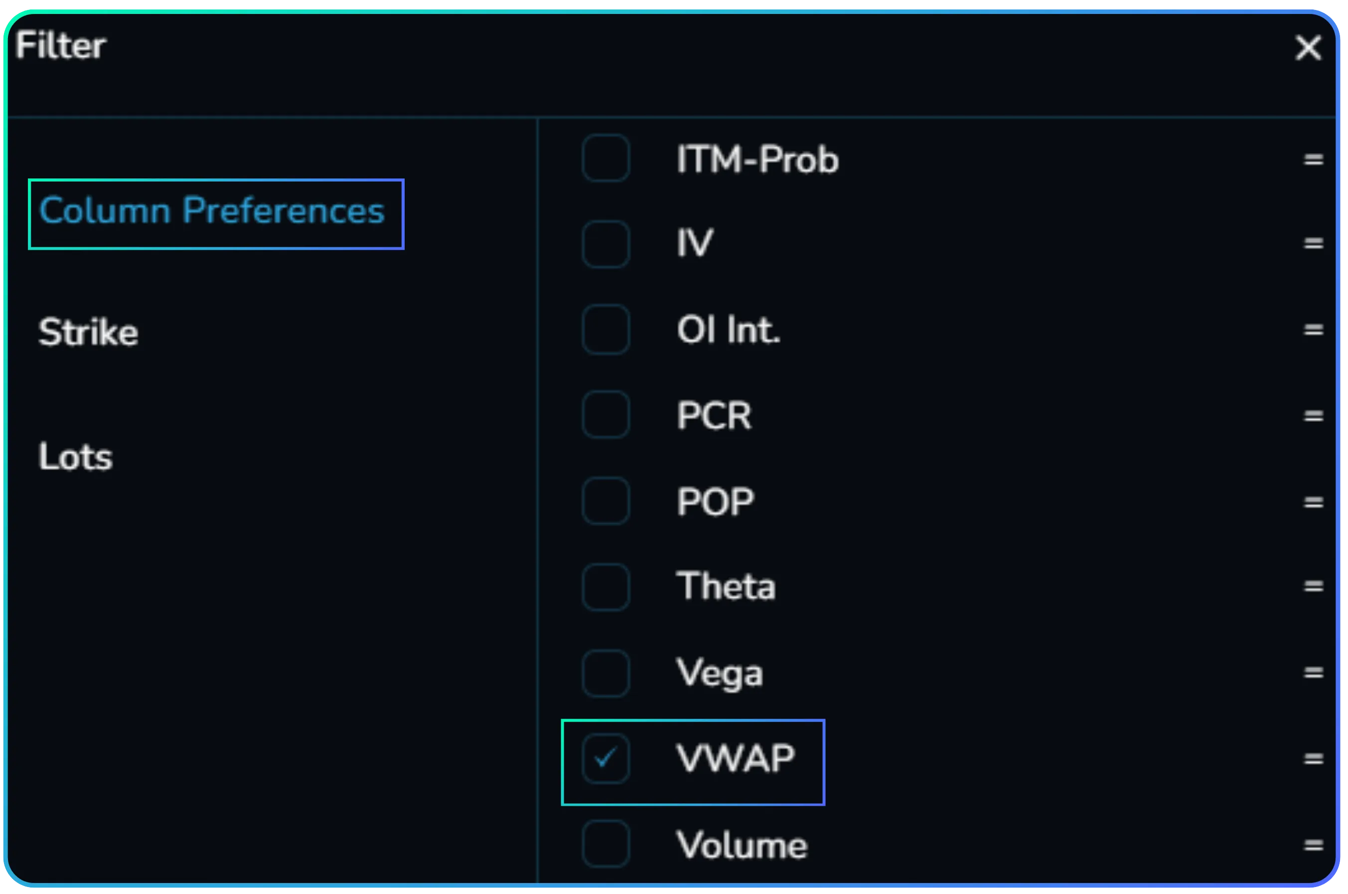
Task: Disable the VWAP column checkbox
Action: point(605,758)
